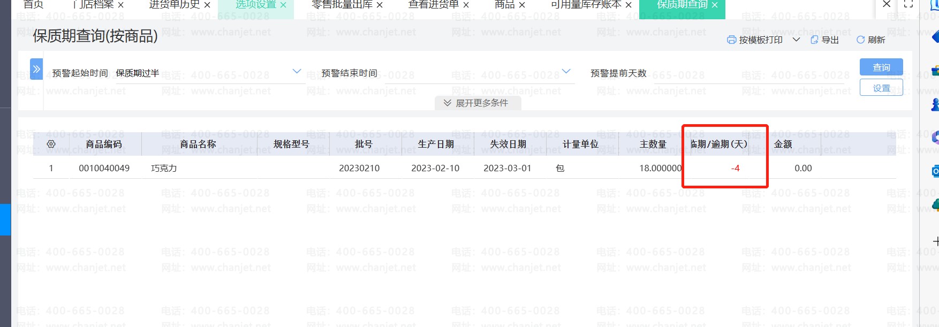Close the 进货单历史 tab

(x=207, y=5)
